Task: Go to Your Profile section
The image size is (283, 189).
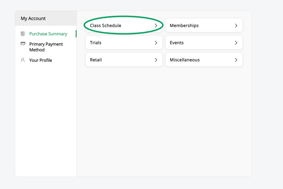Action: click(x=40, y=60)
